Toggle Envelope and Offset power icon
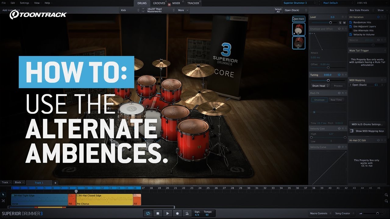390x219 pixels. (x=339, y=29)
